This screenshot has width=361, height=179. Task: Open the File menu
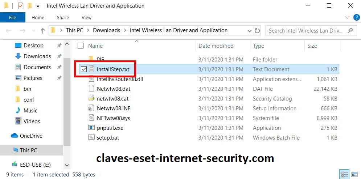point(12,17)
